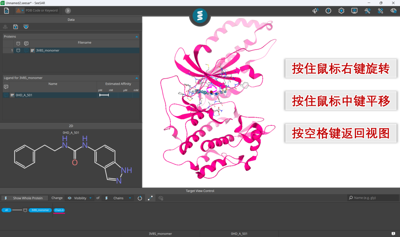The image size is (400, 237).
Task: Open the pencil and ruler design icon
Action: click(380, 11)
